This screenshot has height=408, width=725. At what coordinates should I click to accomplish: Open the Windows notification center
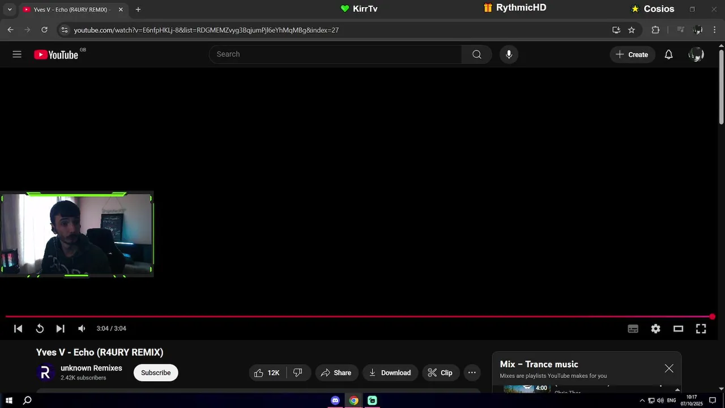click(713, 401)
